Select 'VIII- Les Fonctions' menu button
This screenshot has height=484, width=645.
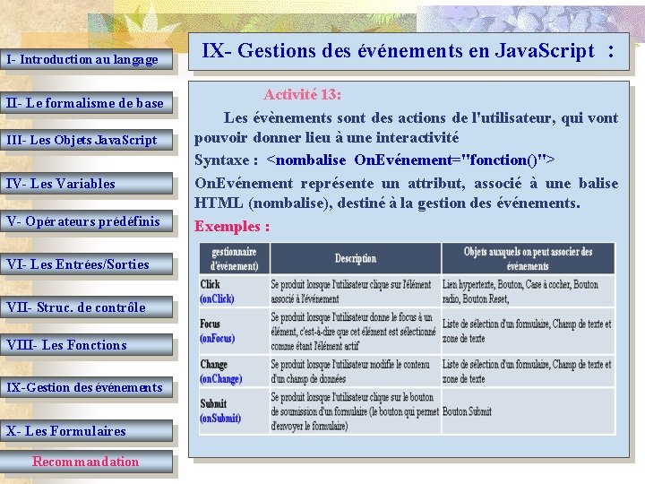click(x=86, y=344)
